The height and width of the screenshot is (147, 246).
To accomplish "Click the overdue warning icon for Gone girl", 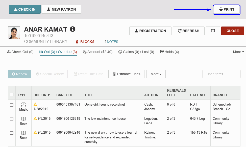I will coord(35,104).
